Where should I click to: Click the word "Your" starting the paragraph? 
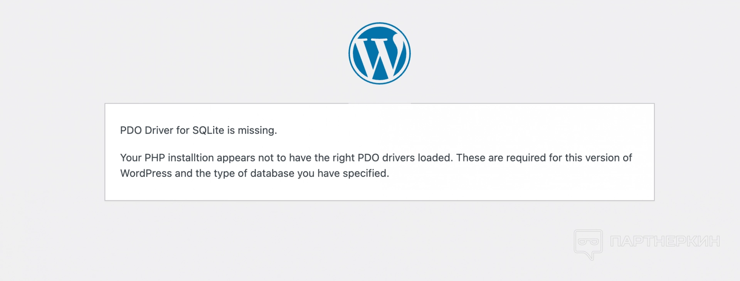pos(131,158)
